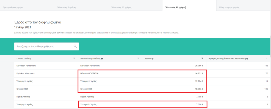Open info icon next to Έξοδα header
271x109 pixels.
pos(152,59)
